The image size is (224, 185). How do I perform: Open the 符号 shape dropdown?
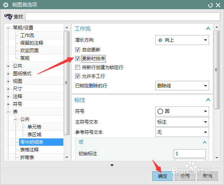tap(182, 111)
